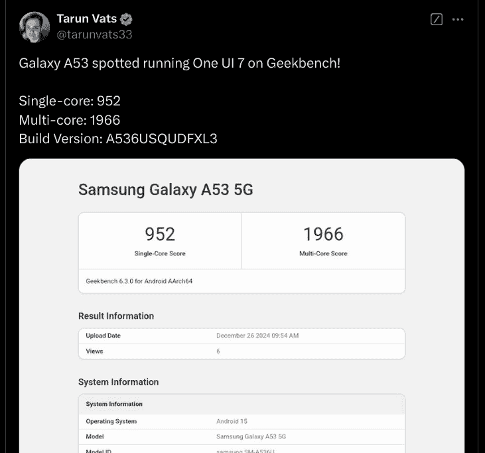Open the Geekbench screenshot at its title
The width and height of the screenshot is (485, 453).
coord(165,190)
